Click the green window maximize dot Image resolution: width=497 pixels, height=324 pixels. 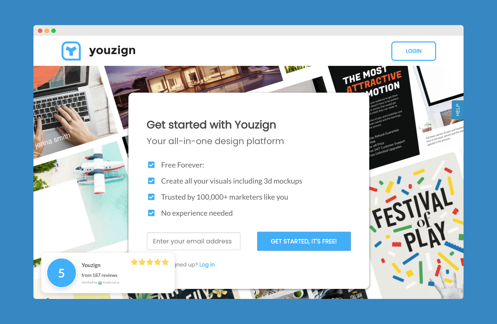54,31
